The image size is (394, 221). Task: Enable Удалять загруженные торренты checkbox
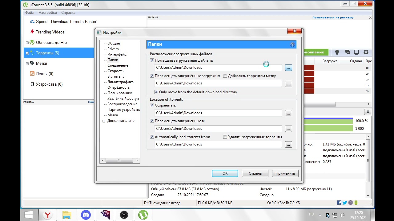coord(225,137)
